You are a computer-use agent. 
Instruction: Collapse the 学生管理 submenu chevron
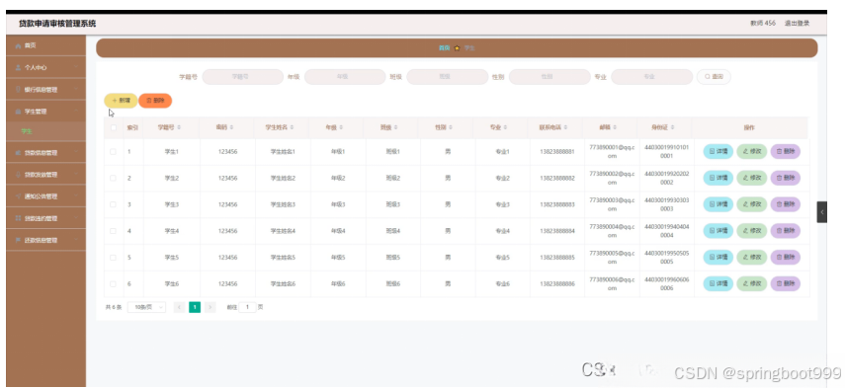click(76, 112)
